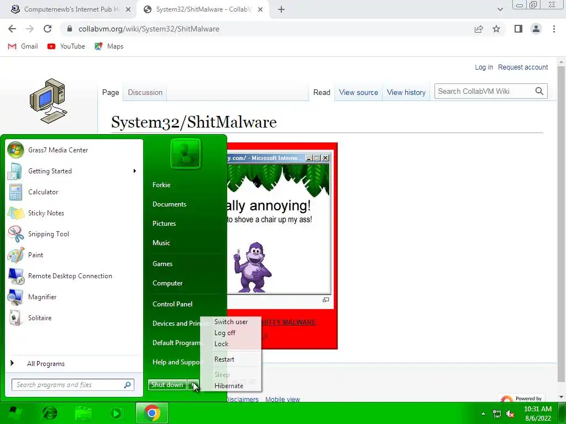Toggle Chrome side panel icon
The width and height of the screenshot is (566, 424).
518,29
